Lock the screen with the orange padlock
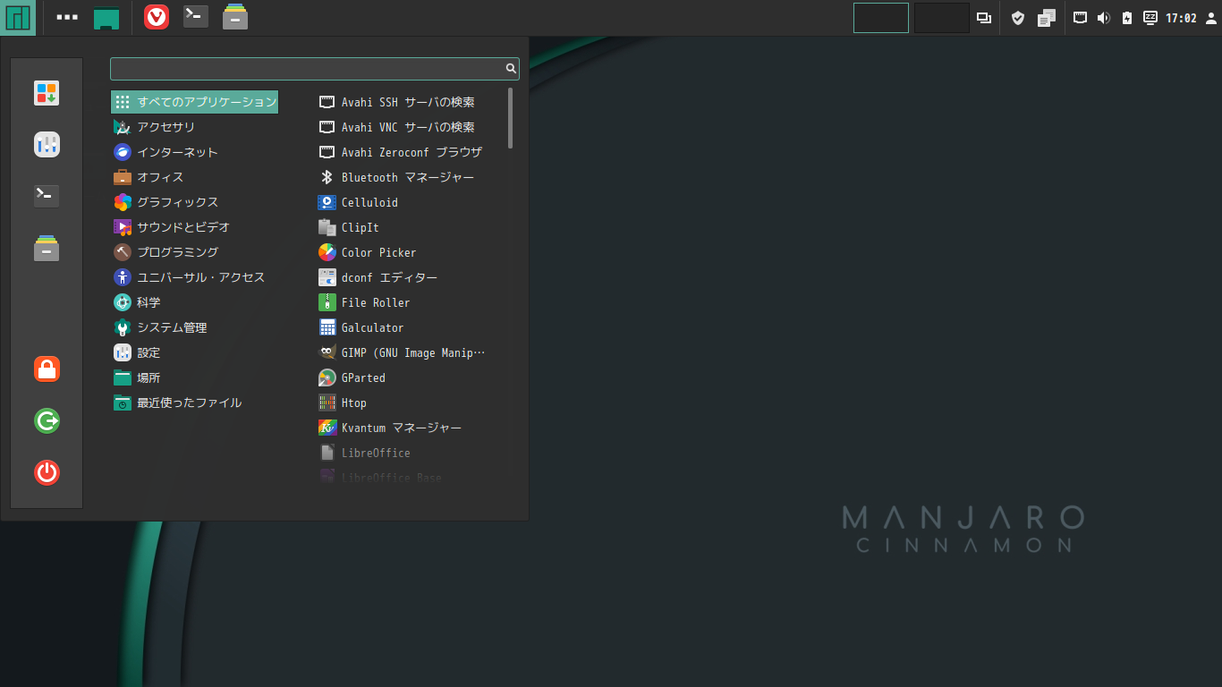 (x=47, y=369)
